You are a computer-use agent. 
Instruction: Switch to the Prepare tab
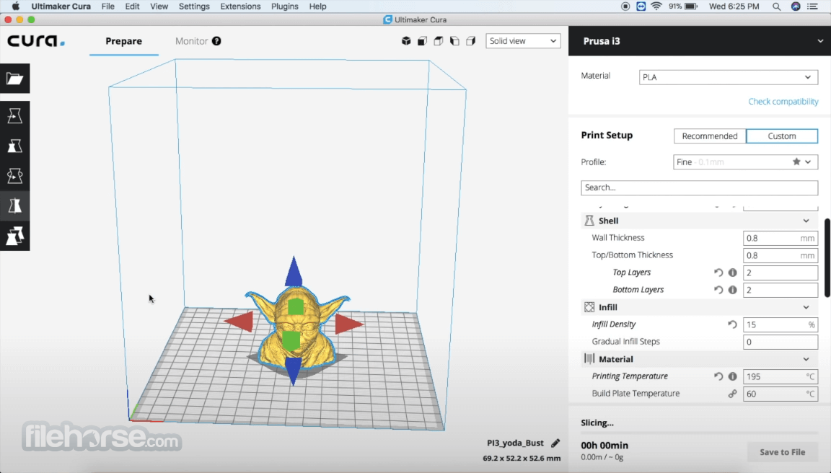[123, 41]
